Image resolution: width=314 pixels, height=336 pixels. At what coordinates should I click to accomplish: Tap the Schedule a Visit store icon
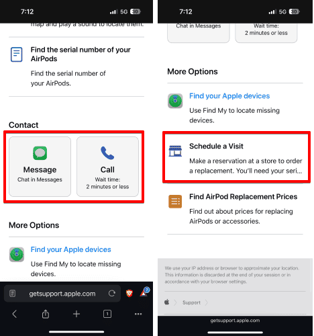coord(175,151)
